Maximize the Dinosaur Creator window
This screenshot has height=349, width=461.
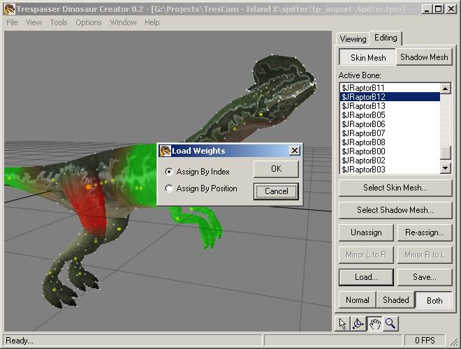(438, 9)
